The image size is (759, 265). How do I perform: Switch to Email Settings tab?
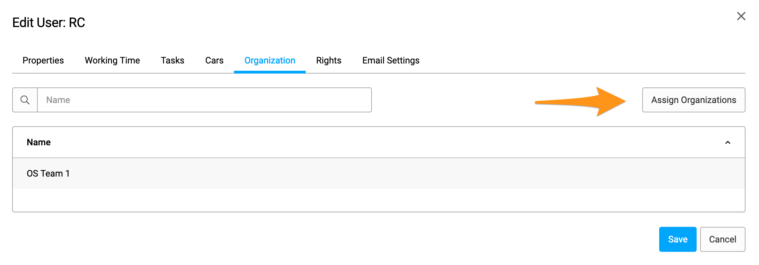(x=391, y=60)
